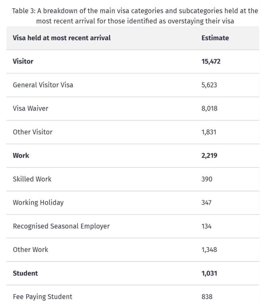
Task: Click the estimate 5,623 for General Visitor
Action: (209, 85)
